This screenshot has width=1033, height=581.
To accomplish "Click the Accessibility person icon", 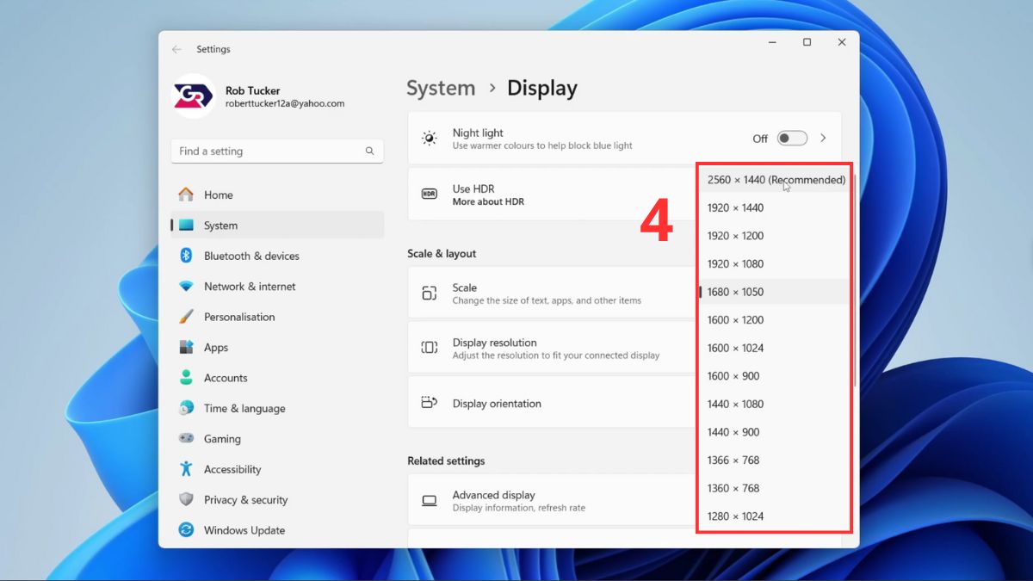I will pos(185,469).
